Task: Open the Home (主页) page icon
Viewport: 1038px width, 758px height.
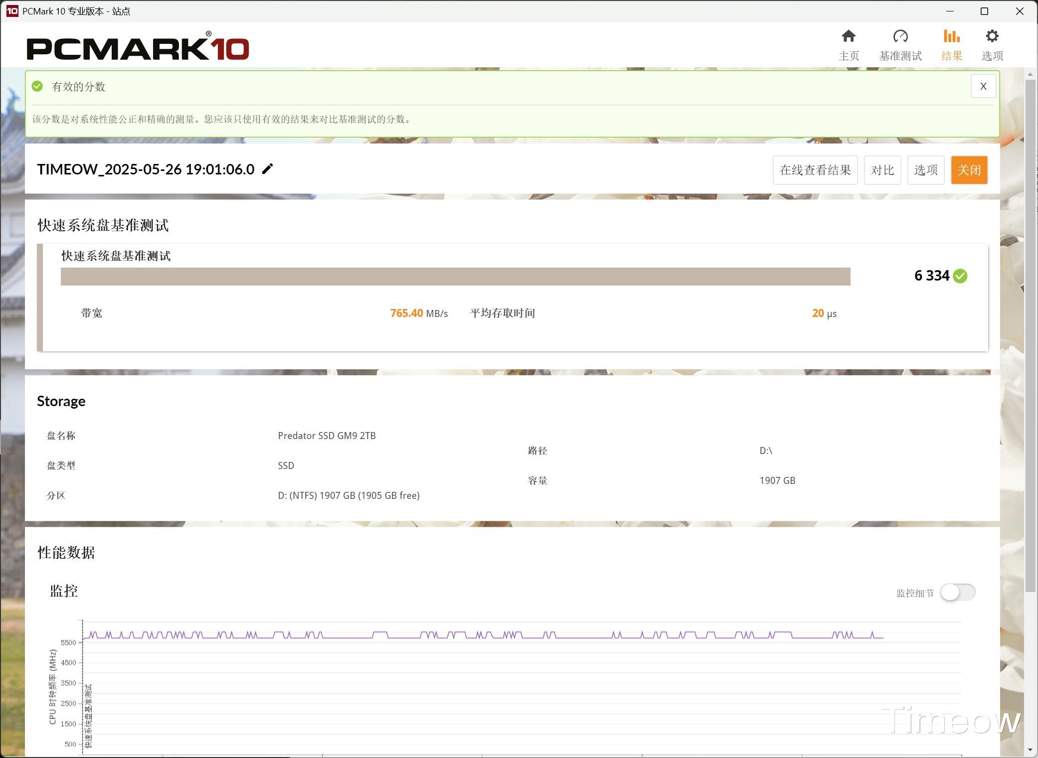Action: [849, 37]
